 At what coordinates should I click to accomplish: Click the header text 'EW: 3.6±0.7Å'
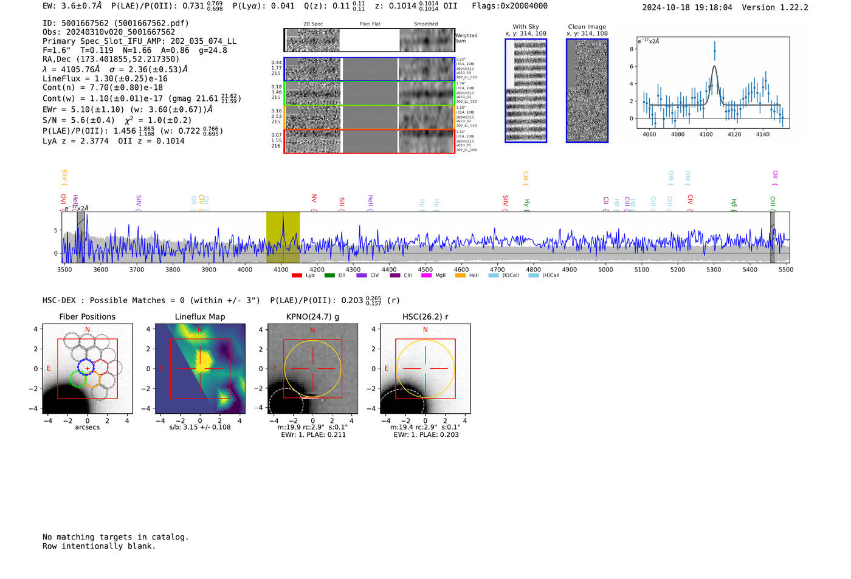72,6
